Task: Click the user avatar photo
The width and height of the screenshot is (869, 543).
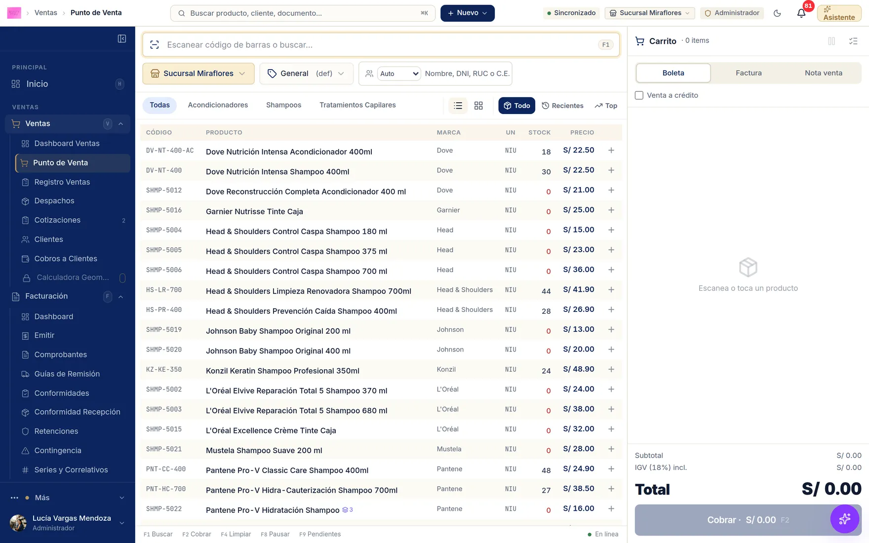Action: pyautogui.click(x=18, y=523)
